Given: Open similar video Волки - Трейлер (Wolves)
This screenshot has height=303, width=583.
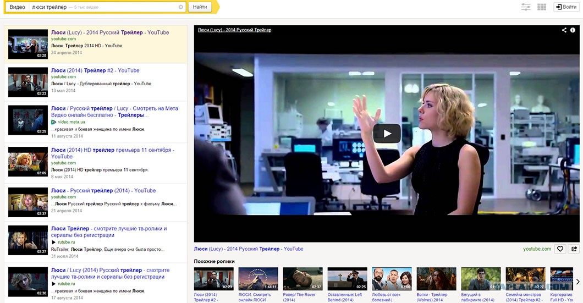Looking at the screenshot, I should tap(437, 284).
